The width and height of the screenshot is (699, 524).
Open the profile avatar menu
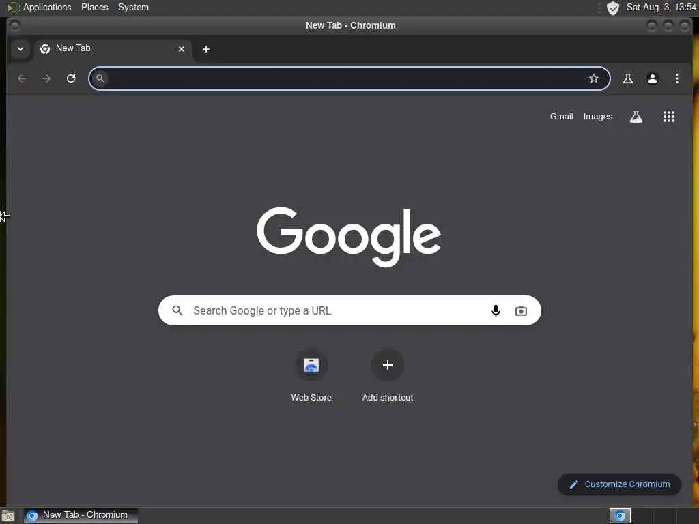(x=652, y=78)
